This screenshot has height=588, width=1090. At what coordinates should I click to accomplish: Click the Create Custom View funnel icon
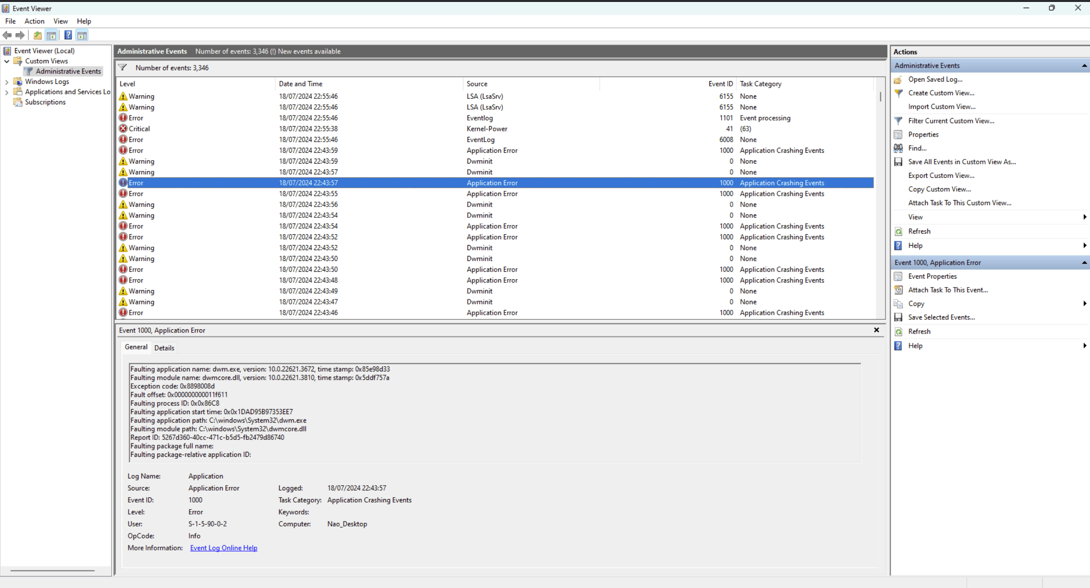[898, 93]
